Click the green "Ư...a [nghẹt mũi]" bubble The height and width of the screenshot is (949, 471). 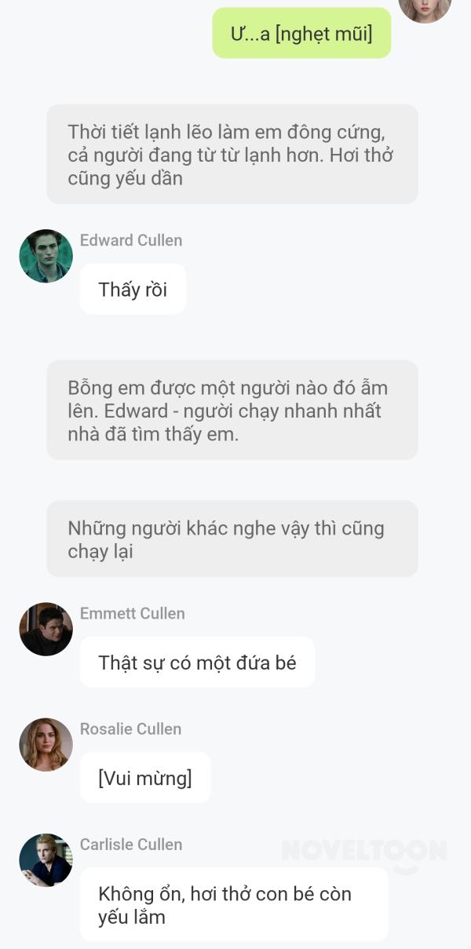tap(301, 33)
